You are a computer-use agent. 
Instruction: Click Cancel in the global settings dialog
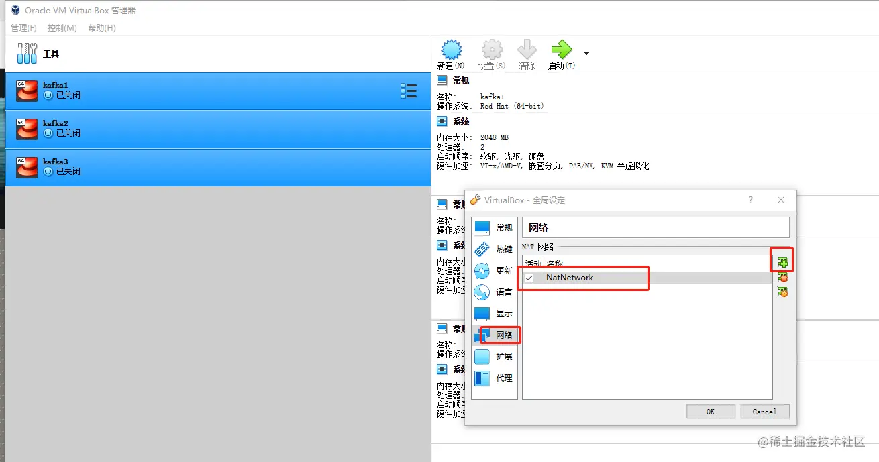click(x=764, y=412)
